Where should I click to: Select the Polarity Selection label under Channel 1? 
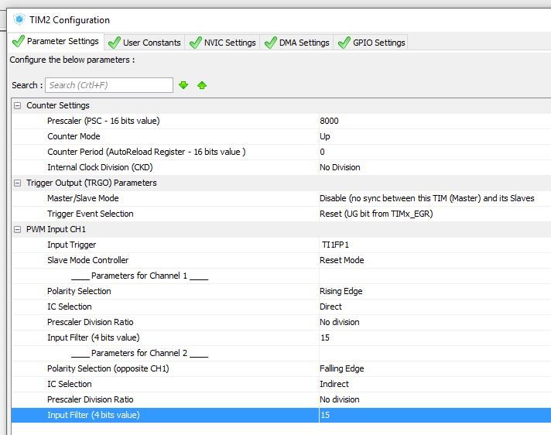pyautogui.click(x=79, y=291)
